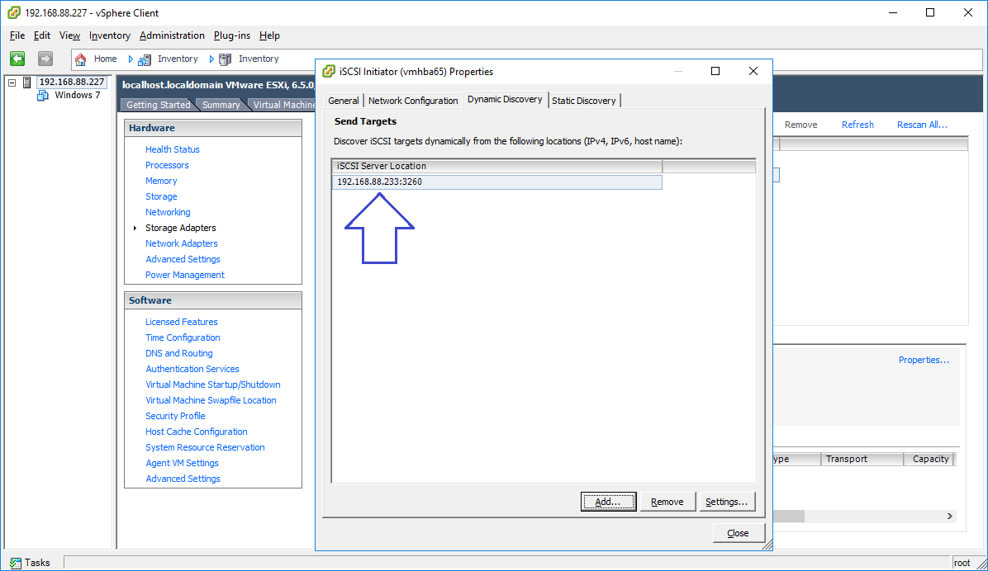Screen dimensions: 988x571
Task: Click Tasks in the status bar
Action: tap(37, 563)
